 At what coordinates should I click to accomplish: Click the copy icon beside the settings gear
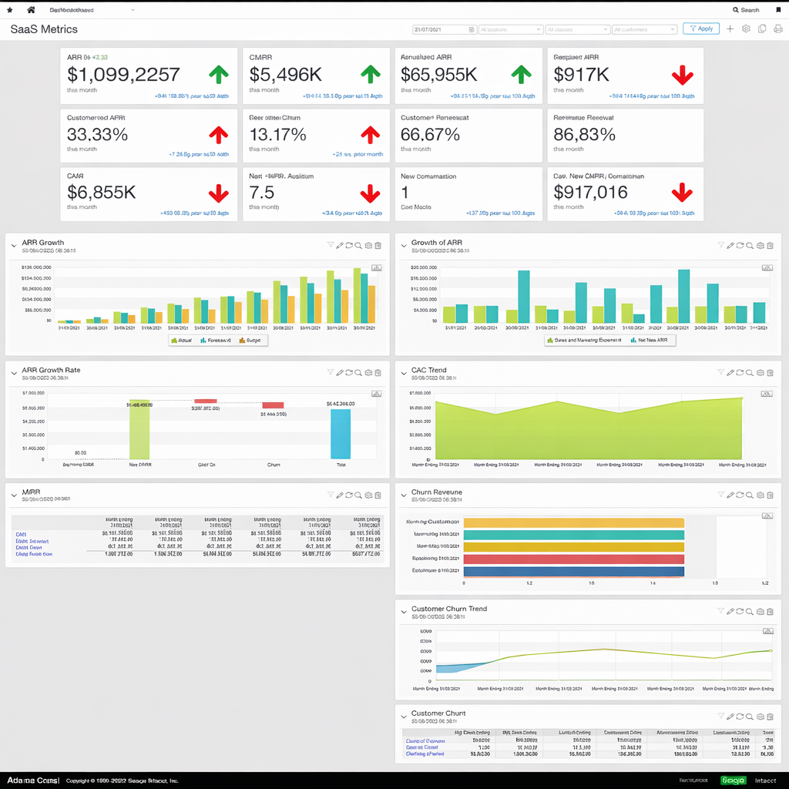(x=762, y=29)
